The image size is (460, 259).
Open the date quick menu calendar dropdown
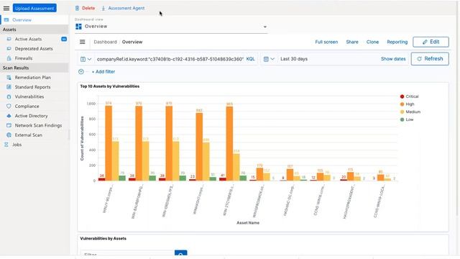click(269, 59)
